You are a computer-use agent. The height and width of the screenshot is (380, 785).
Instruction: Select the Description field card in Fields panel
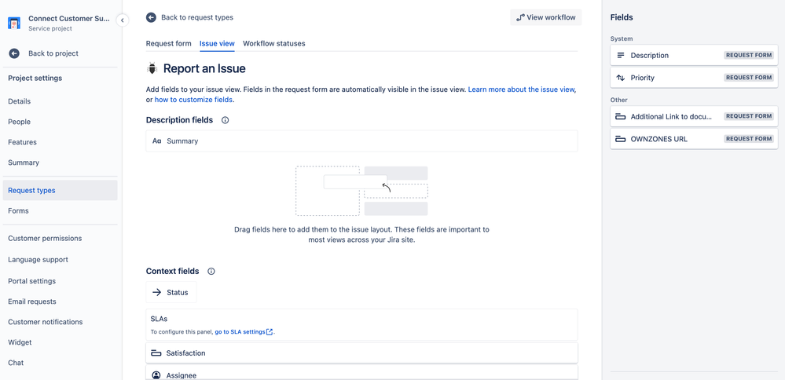pos(694,55)
